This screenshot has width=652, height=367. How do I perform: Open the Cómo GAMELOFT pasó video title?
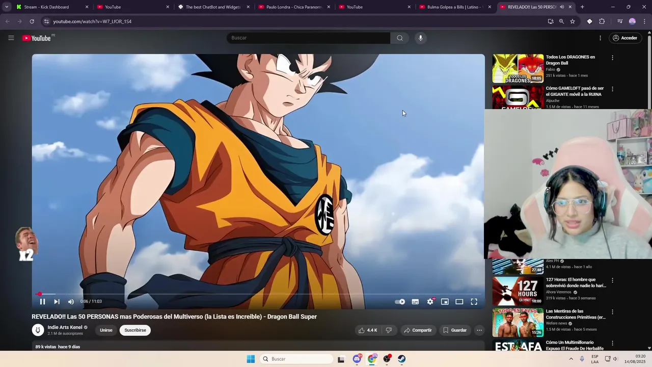[x=575, y=91]
